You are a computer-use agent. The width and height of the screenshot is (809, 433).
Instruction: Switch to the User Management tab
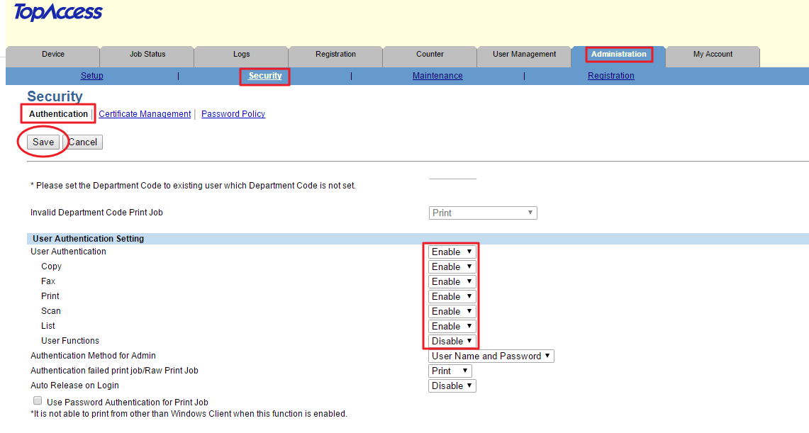click(x=523, y=54)
